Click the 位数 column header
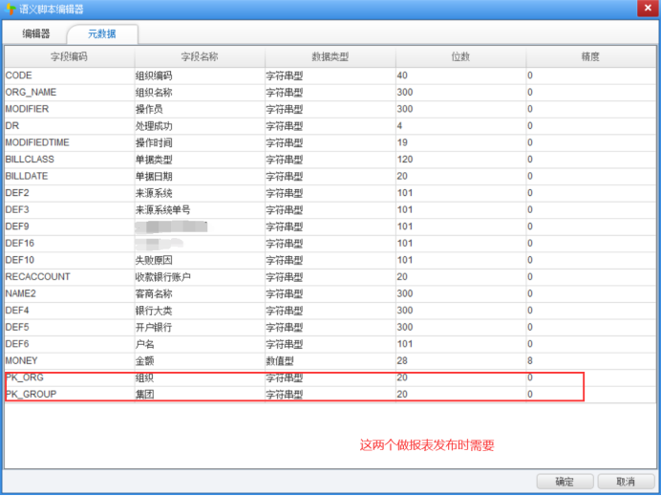This screenshot has height=496, width=661. (x=460, y=56)
